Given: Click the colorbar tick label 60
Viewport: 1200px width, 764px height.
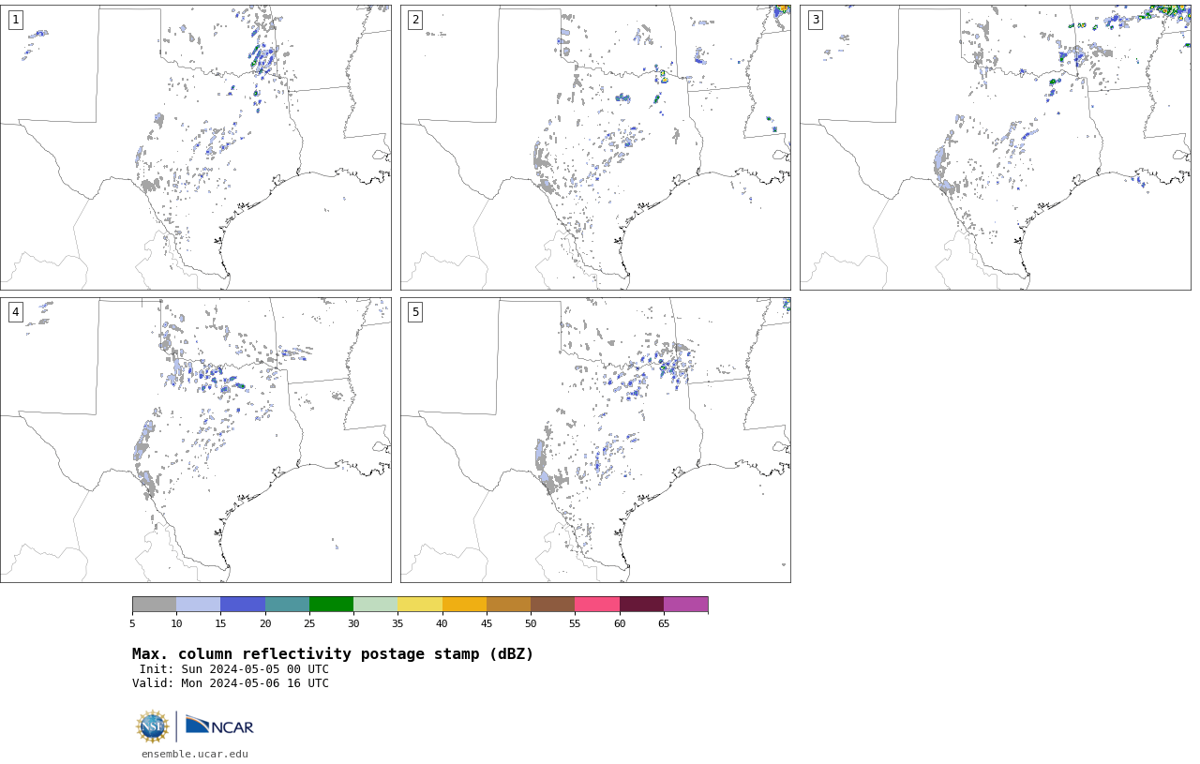Looking at the screenshot, I should [x=620, y=624].
